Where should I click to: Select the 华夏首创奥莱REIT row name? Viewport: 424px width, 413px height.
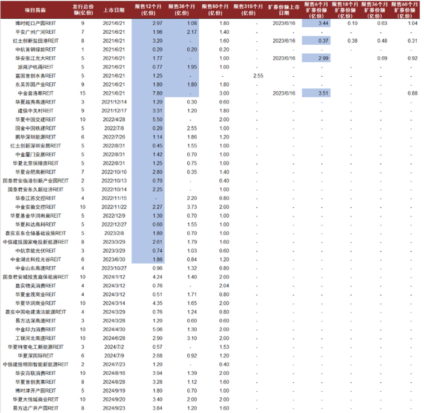click(x=35, y=382)
